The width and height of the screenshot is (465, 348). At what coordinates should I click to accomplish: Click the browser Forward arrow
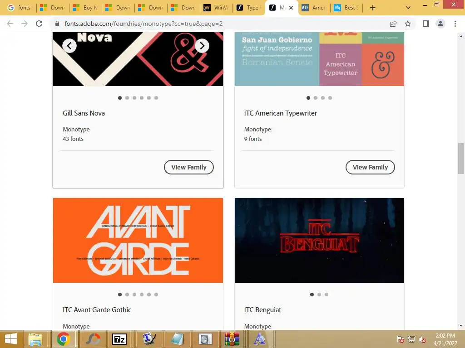point(25,24)
